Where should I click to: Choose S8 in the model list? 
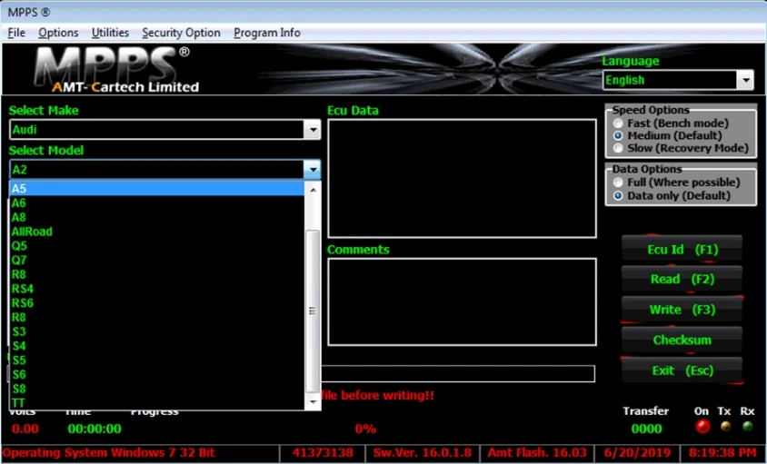[x=156, y=389]
